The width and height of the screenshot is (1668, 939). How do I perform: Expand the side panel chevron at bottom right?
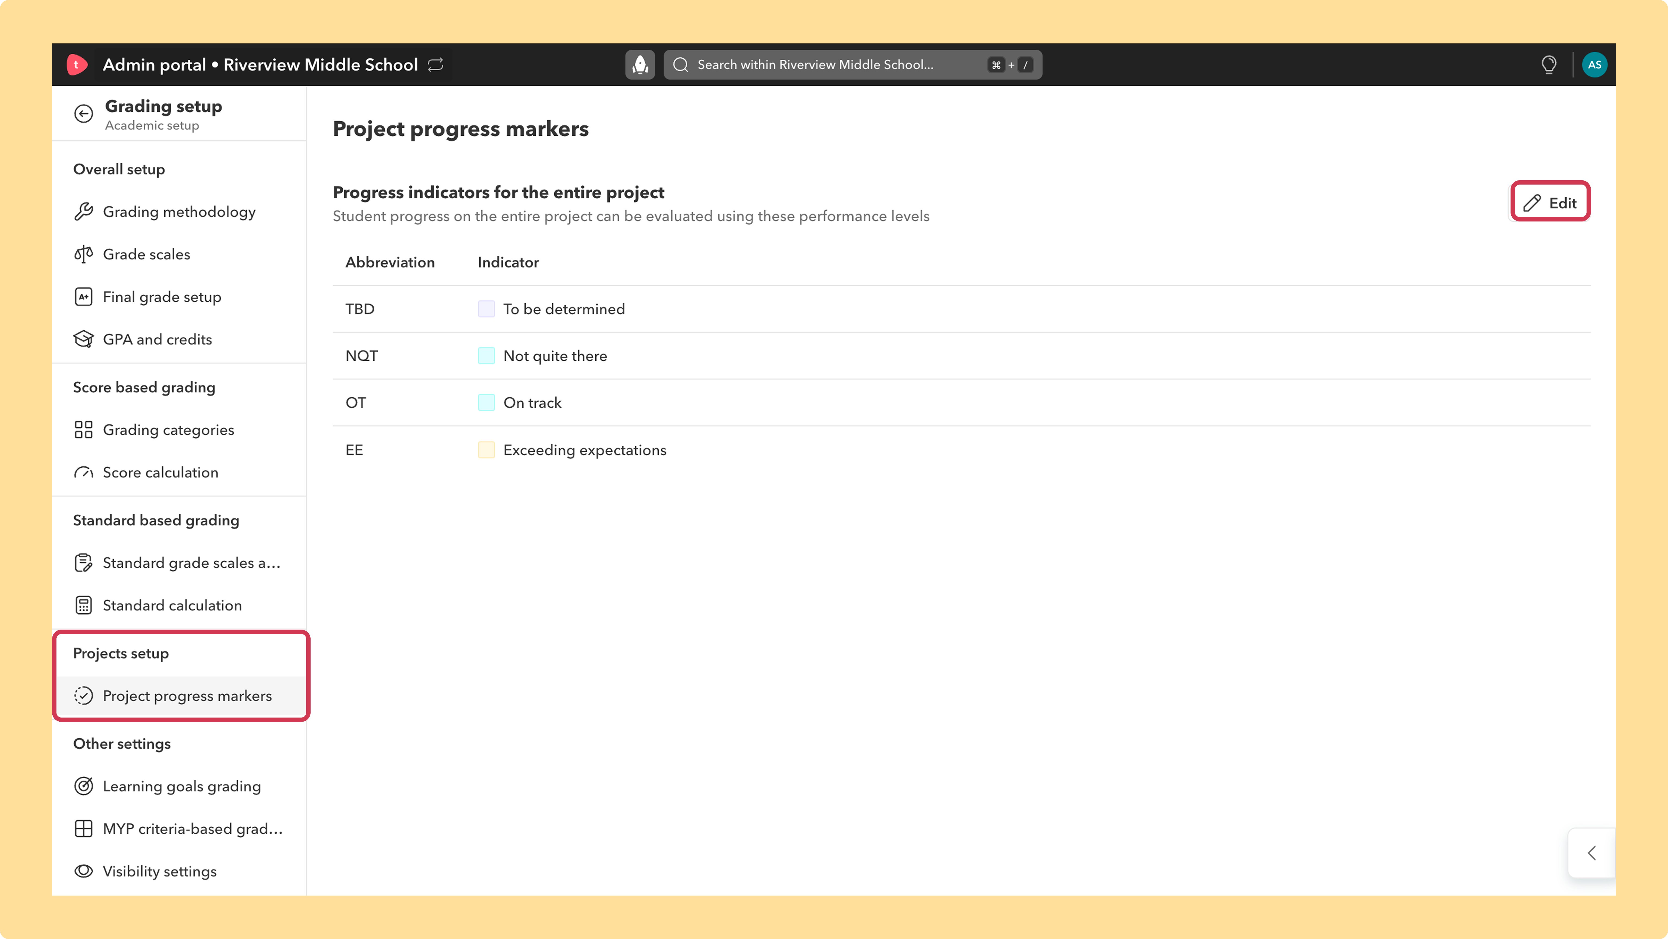(x=1592, y=853)
